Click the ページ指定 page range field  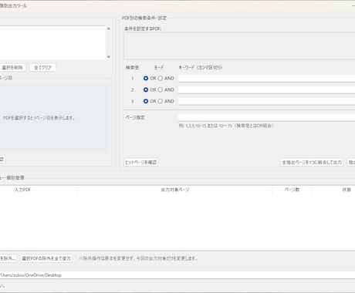[x=266, y=117]
